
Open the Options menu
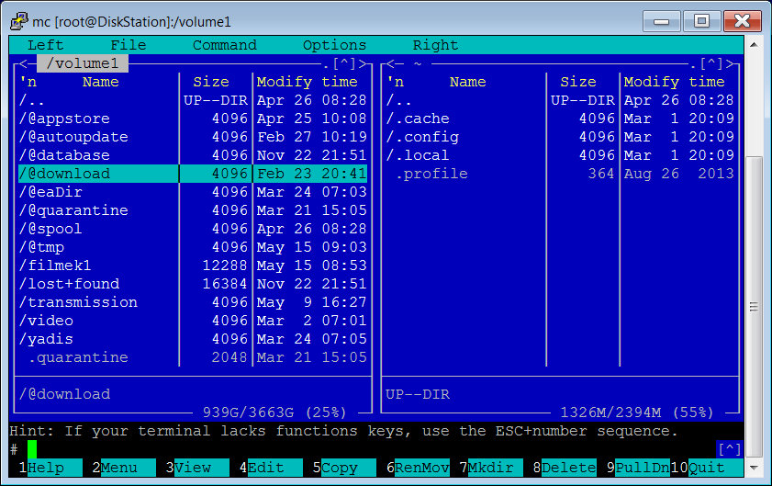pos(335,45)
